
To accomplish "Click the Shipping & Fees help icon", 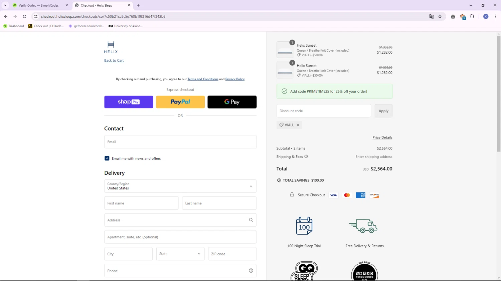I will point(306,156).
